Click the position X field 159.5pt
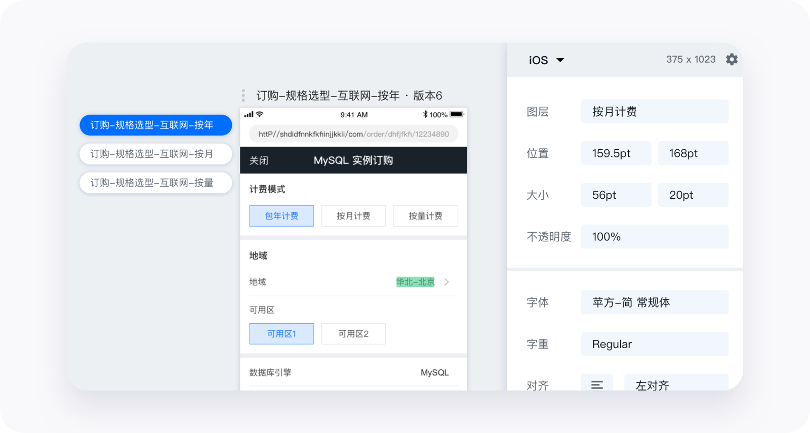 [x=616, y=153]
